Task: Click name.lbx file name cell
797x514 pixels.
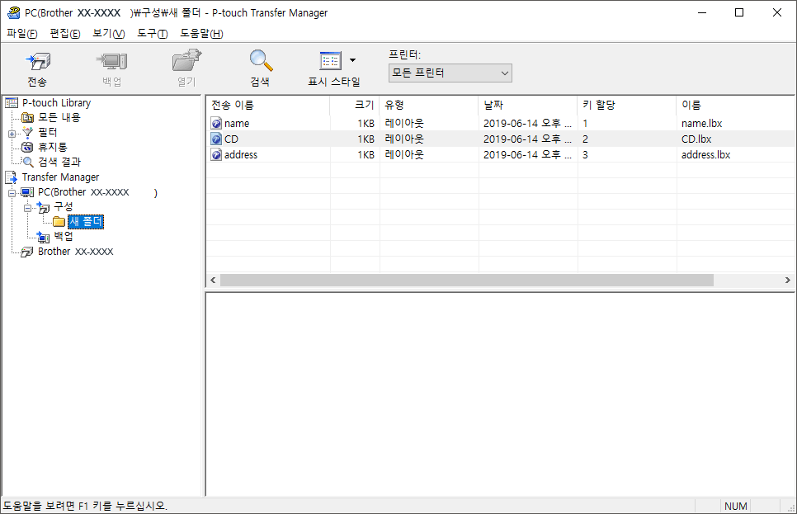Action: pyautogui.click(x=702, y=124)
